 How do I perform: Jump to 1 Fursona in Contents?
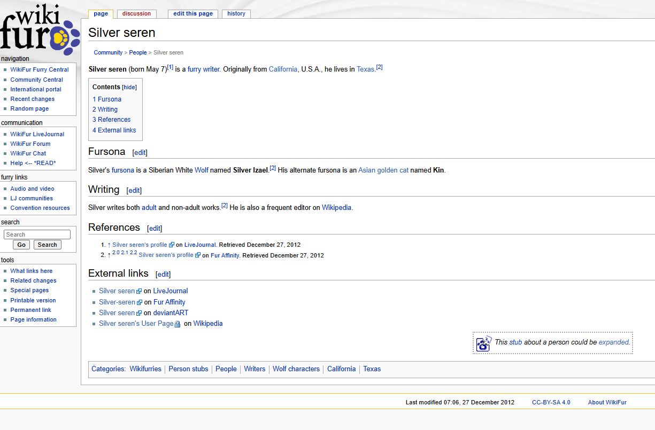tap(107, 99)
